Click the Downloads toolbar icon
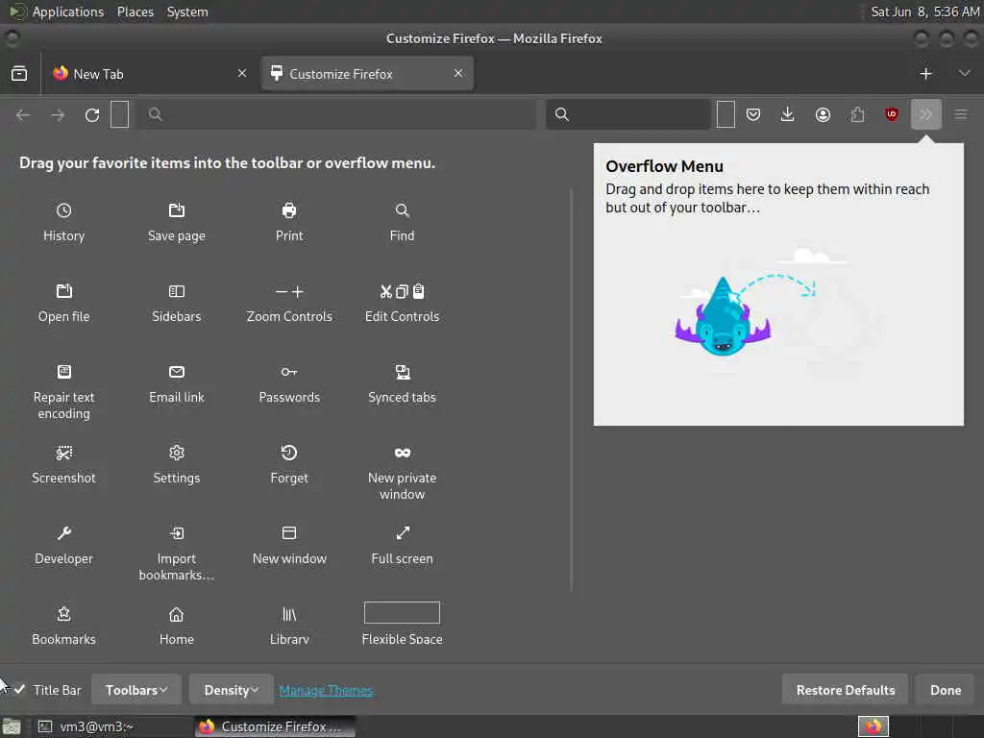This screenshot has height=738, width=984. click(788, 114)
